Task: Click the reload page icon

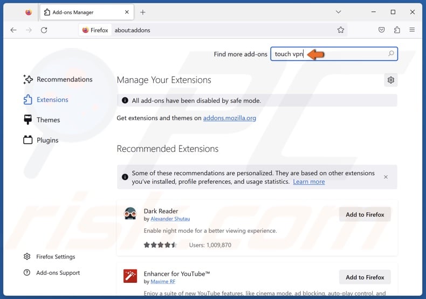Action: tap(44, 30)
